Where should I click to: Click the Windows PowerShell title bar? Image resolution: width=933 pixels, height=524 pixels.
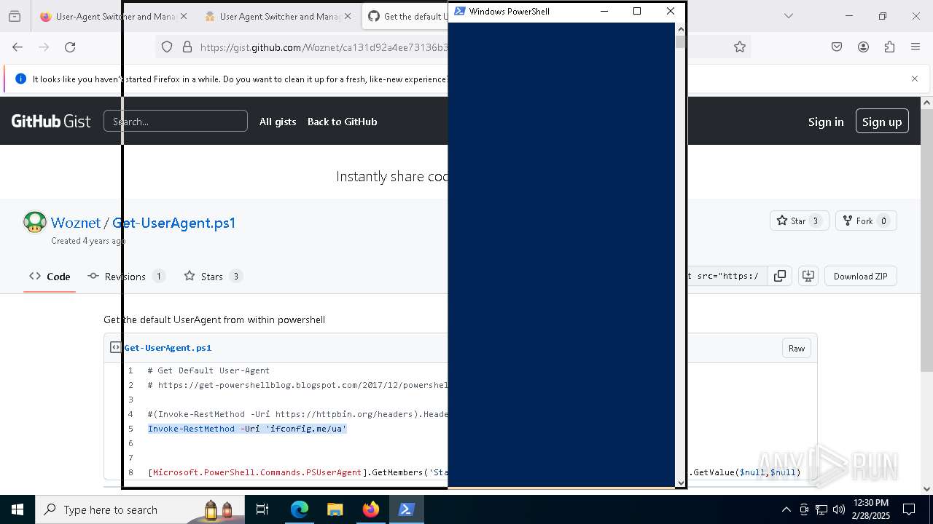518,11
